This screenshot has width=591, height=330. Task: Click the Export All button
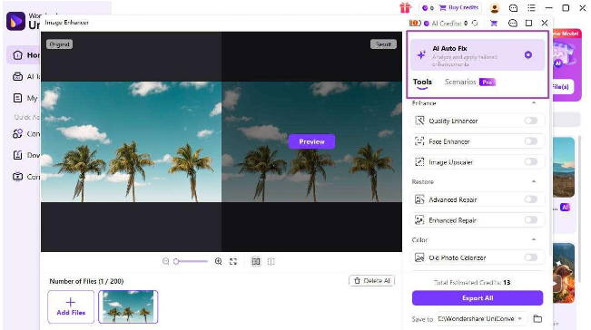click(478, 298)
